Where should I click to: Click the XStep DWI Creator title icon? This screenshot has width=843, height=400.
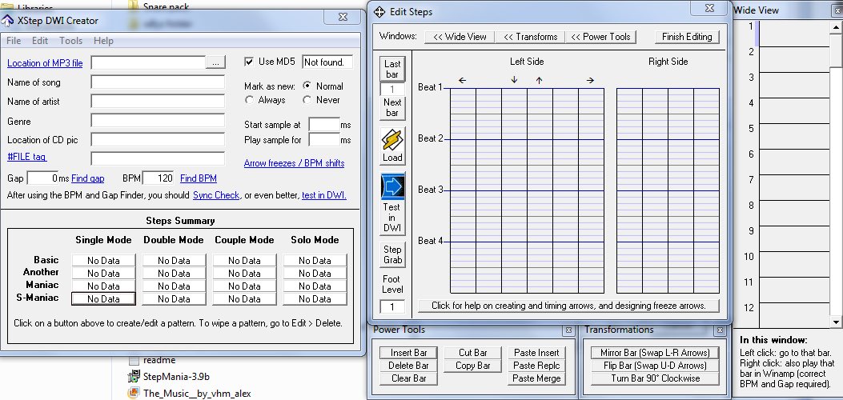[x=9, y=18]
